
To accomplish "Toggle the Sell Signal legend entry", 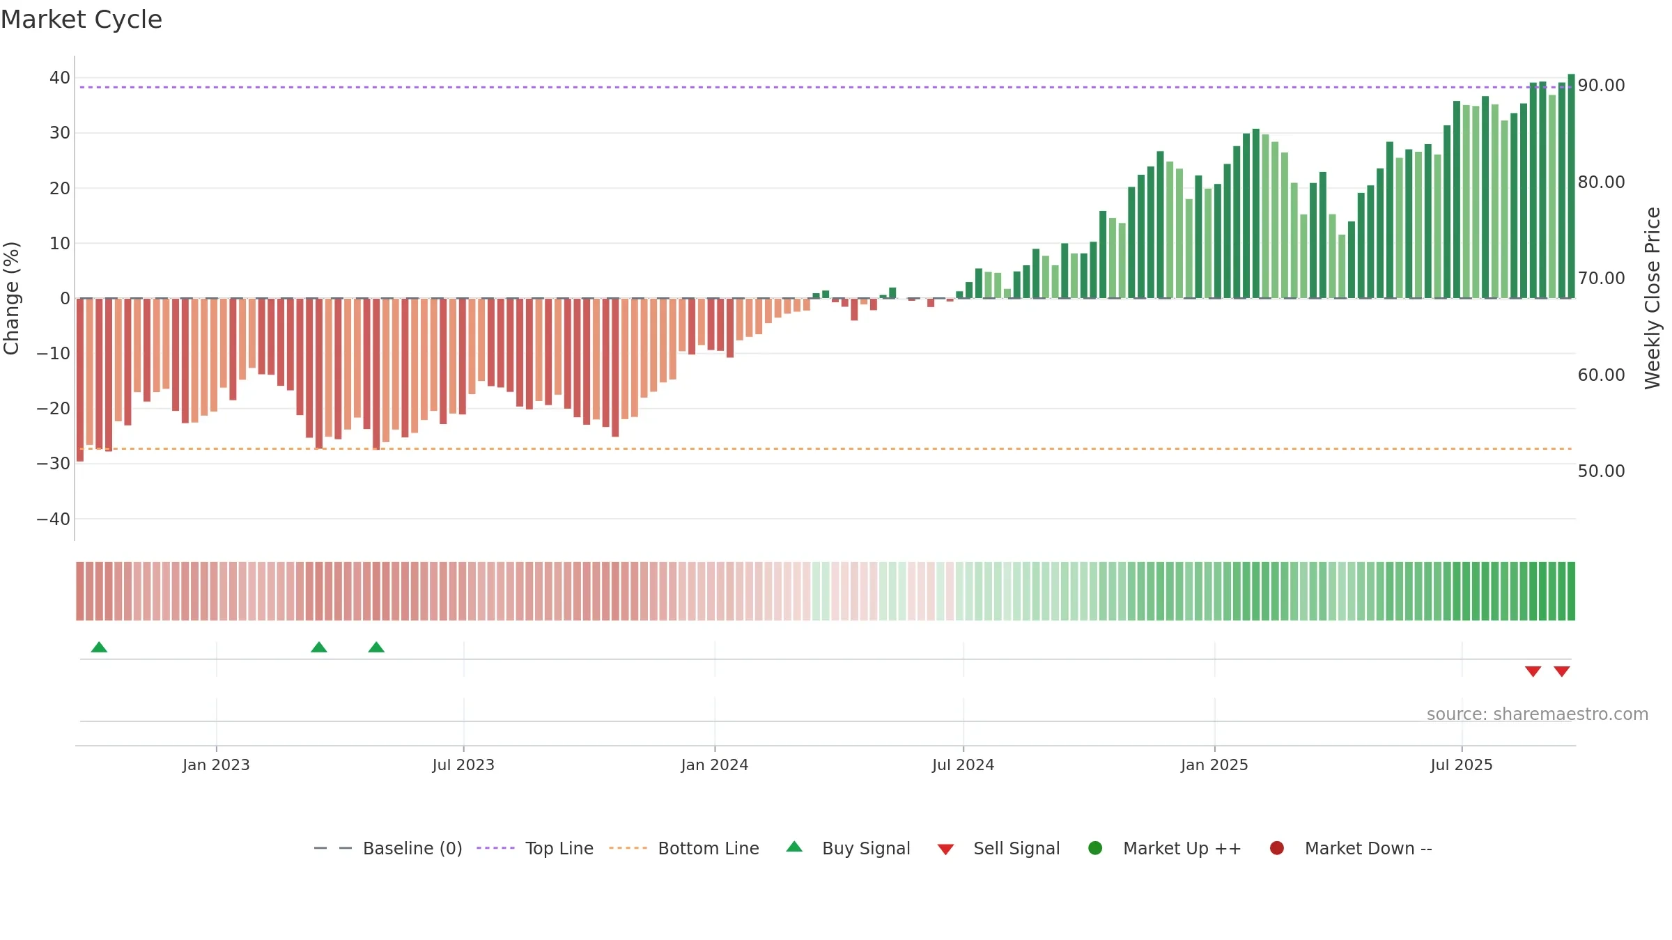I will 998,848.
